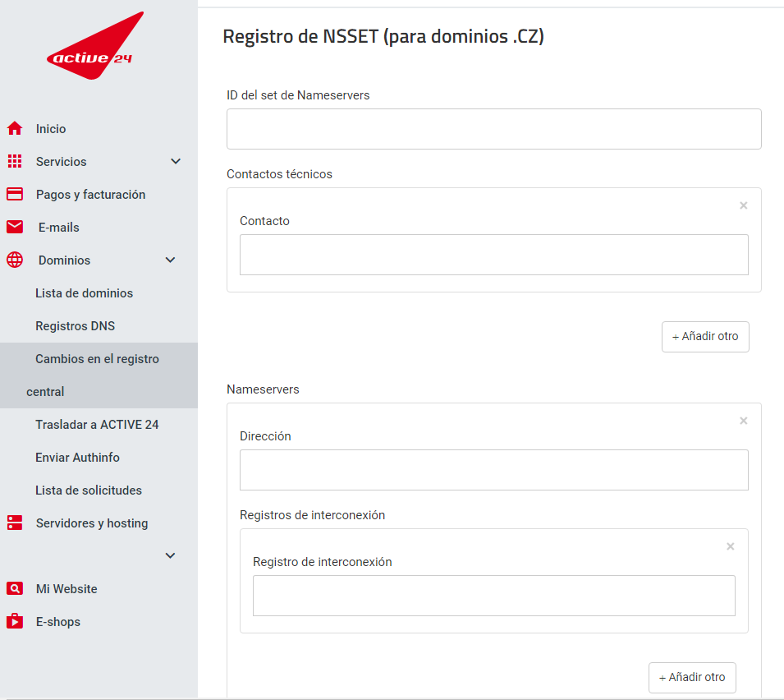
Task: Collapse the Dominios submenu chevron
Action: (170, 260)
